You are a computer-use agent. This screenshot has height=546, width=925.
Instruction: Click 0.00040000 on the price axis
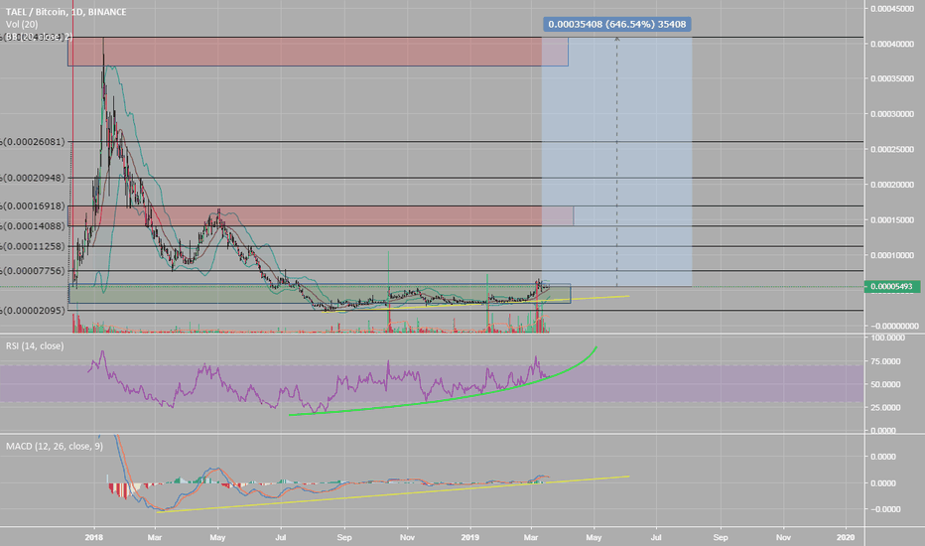click(892, 44)
